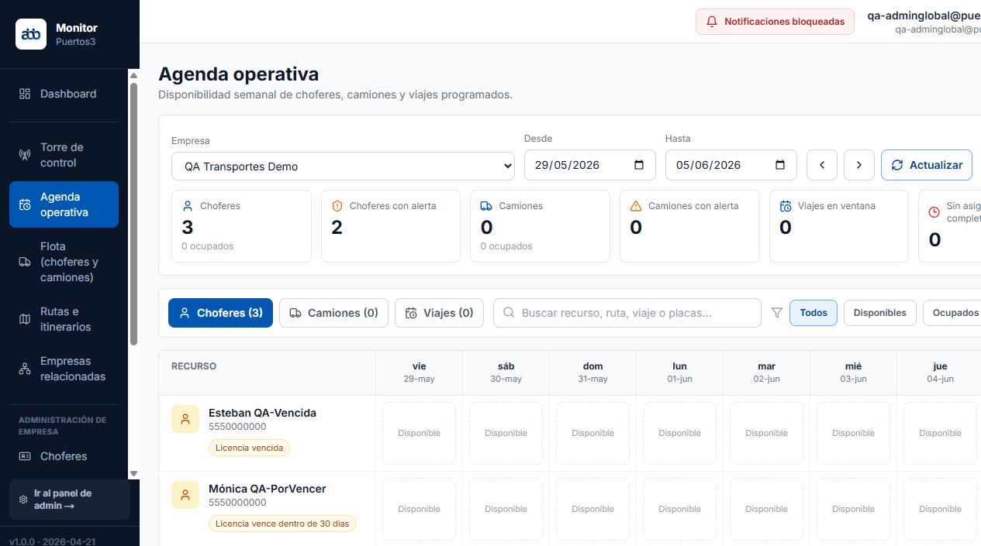Click Mónica QA-PorVencer driver avatar icon

coord(185,495)
